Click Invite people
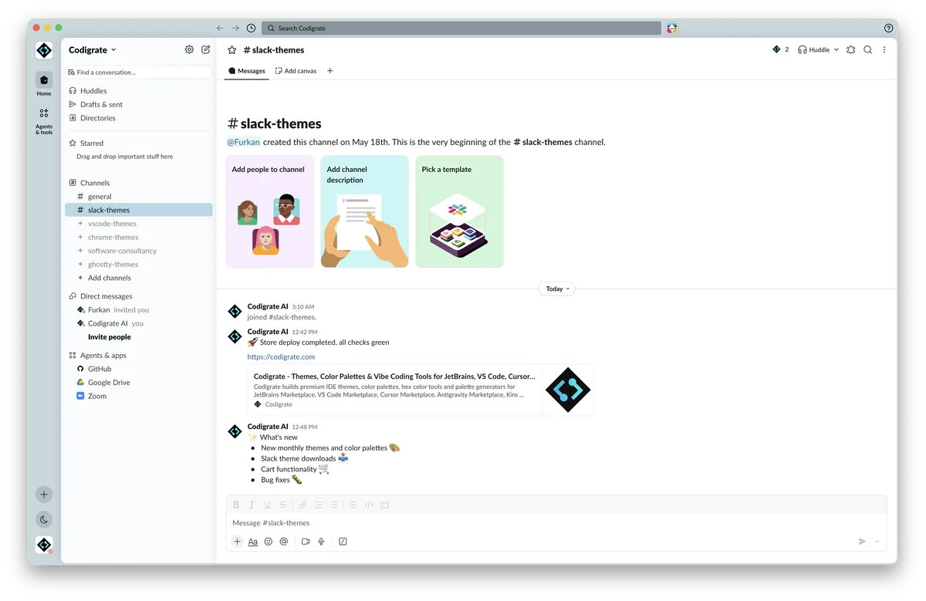The width and height of the screenshot is (926, 601). [x=110, y=337]
